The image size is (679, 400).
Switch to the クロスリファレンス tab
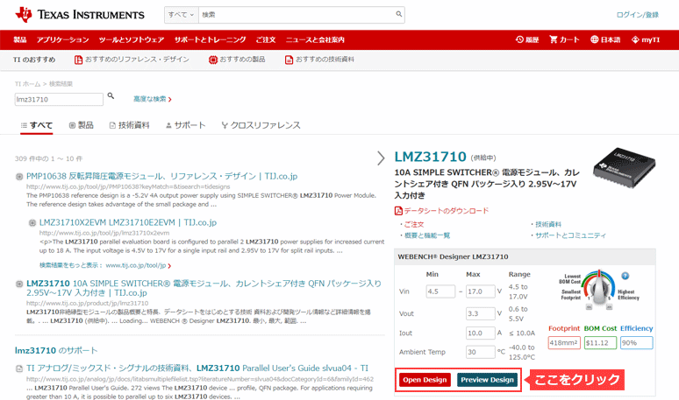261,125
